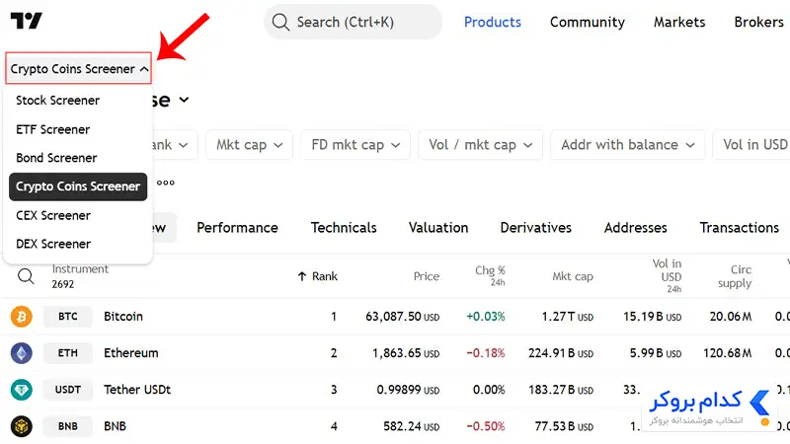This screenshot has height=444, width=790.
Task: Switch to the Valuation tab
Action: click(438, 228)
